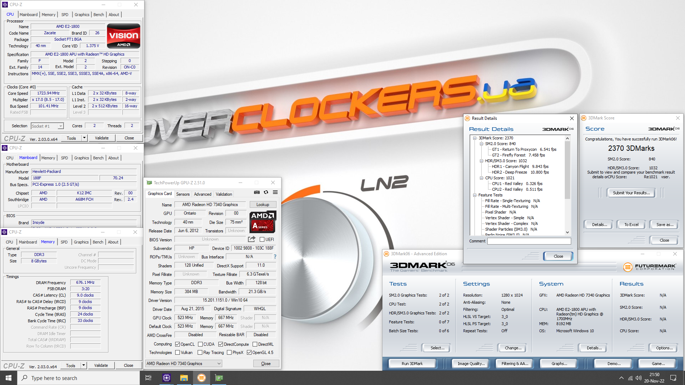Click the 3DMark Score title bar icon
The height and width of the screenshot is (385, 685).
pyautogui.click(x=584, y=118)
